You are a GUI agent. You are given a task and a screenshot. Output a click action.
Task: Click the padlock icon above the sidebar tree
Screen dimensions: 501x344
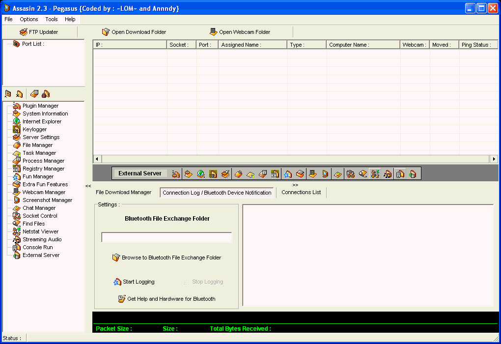point(46,94)
